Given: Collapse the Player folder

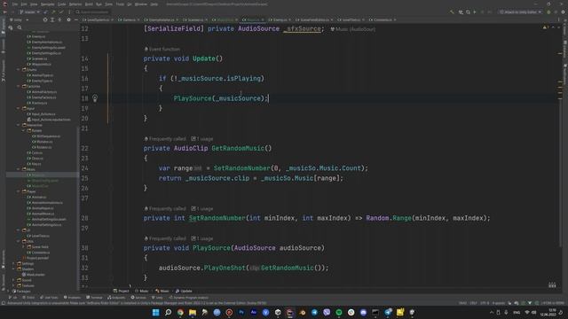Looking at the screenshot, I should (x=19, y=191).
